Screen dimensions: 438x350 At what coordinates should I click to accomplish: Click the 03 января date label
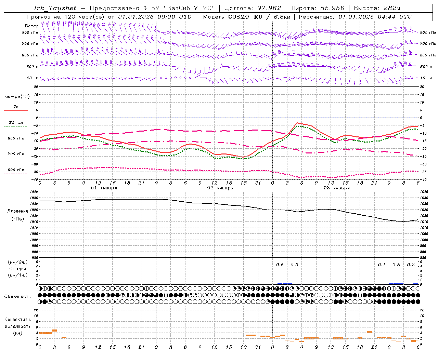click(337, 188)
